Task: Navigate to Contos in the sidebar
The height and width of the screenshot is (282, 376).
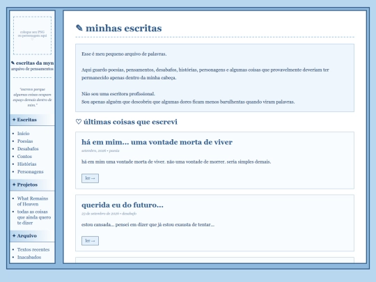Action: click(x=24, y=157)
